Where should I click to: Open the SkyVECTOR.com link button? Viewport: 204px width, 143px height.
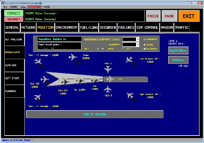178,51
